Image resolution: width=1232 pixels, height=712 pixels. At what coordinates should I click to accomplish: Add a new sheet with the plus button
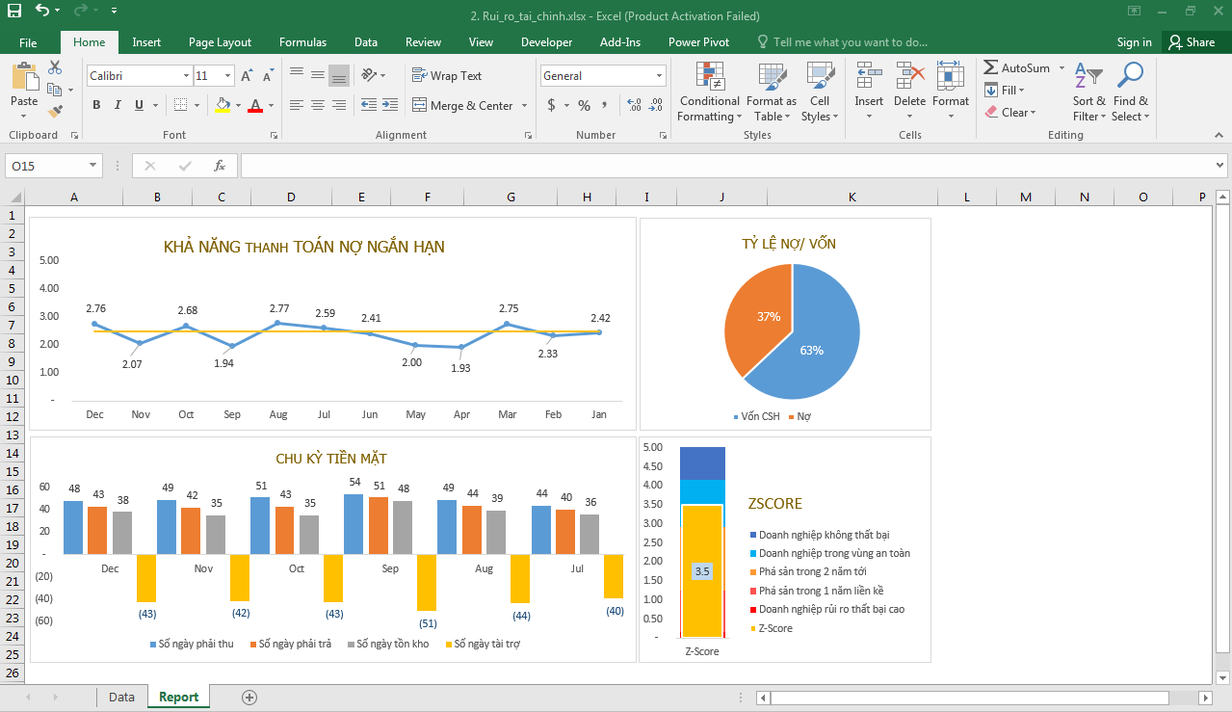tap(249, 697)
